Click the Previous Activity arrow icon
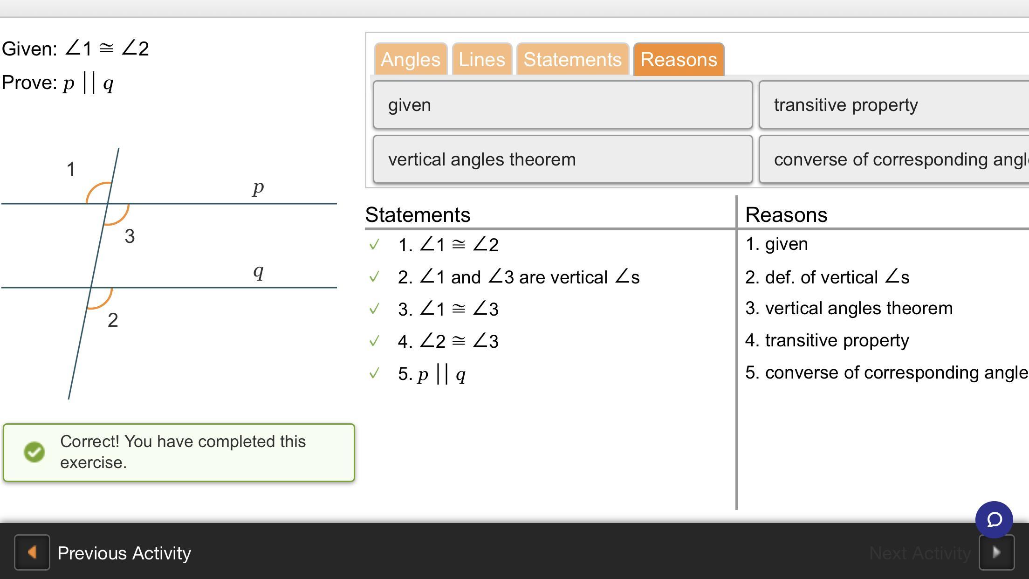Screen dimensions: 1029x579 click(x=32, y=552)
